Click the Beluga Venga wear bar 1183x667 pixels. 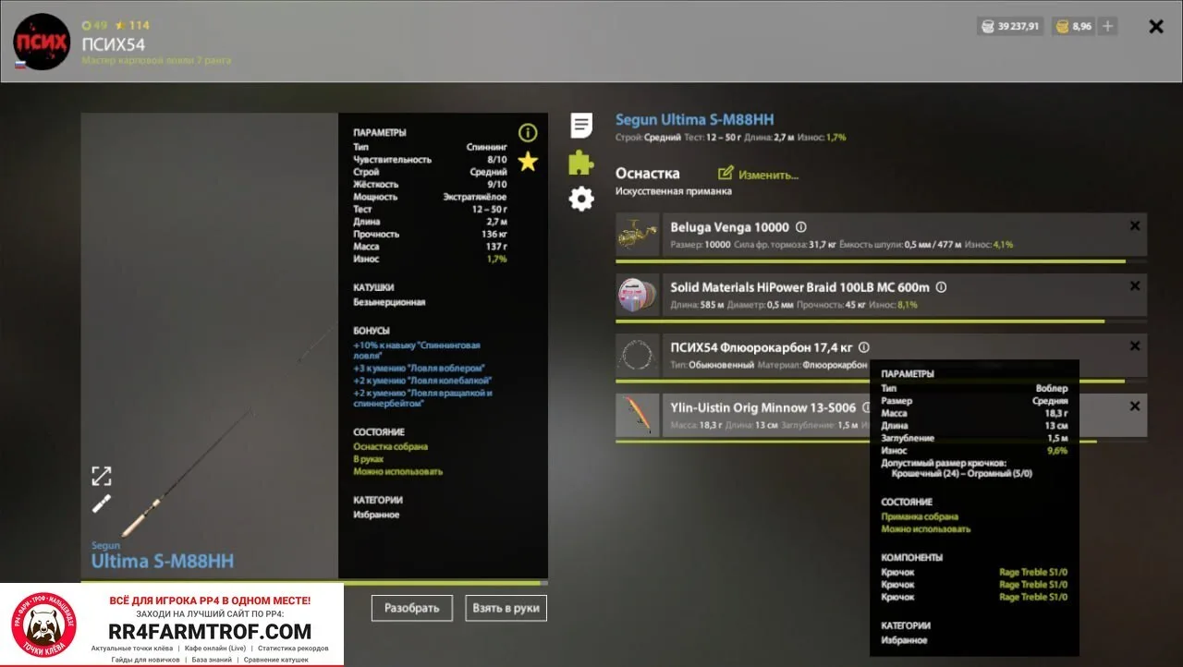click(x=882, y=261)
